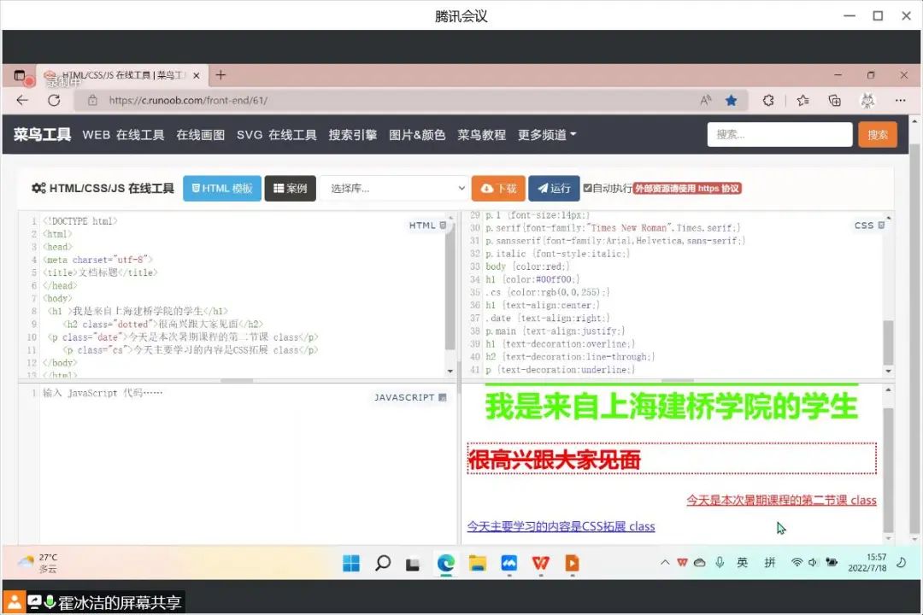Image resolution: width=923 pixels, height=615 pixels.
Task: Open the favorites list icon
Action: coord(802,101)
